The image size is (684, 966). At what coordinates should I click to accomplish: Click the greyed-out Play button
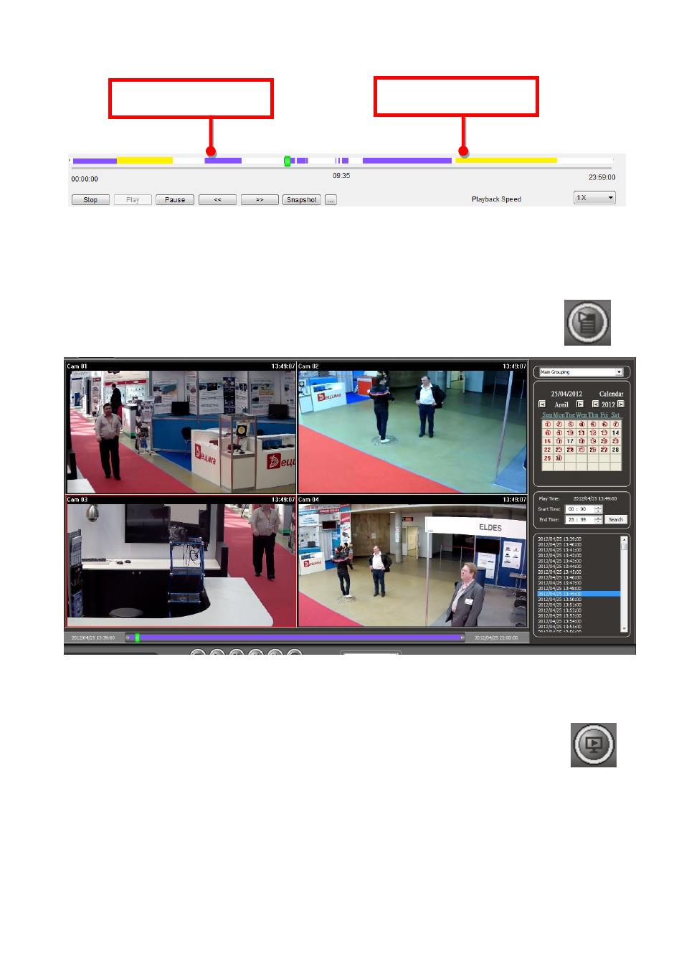coord(133,200)
